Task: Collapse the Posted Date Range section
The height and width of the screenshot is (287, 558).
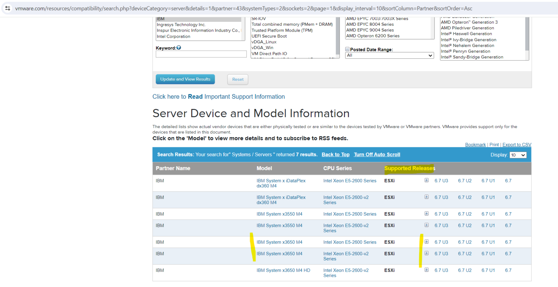Action: tap(347, 49)
